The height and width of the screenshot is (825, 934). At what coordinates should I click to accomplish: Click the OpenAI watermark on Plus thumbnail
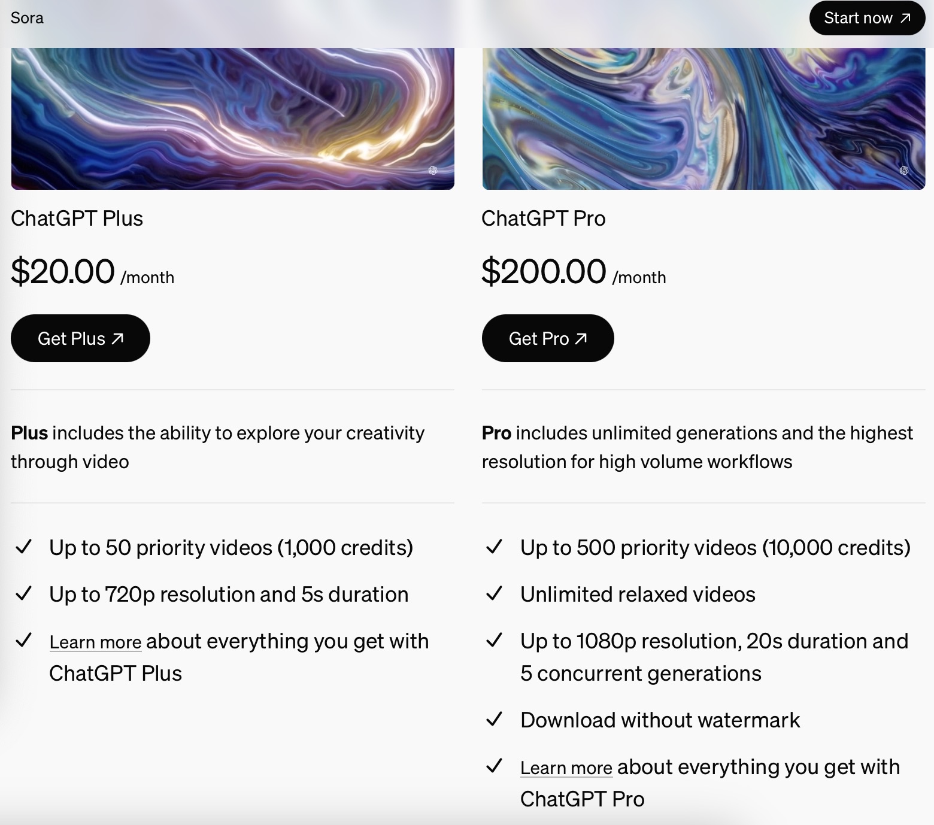[433, 171]
